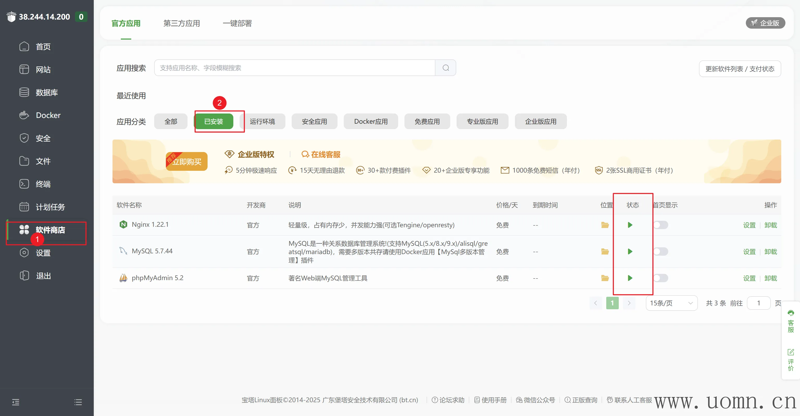Click the MySQL green play status icon

click(x=630, y=251)
